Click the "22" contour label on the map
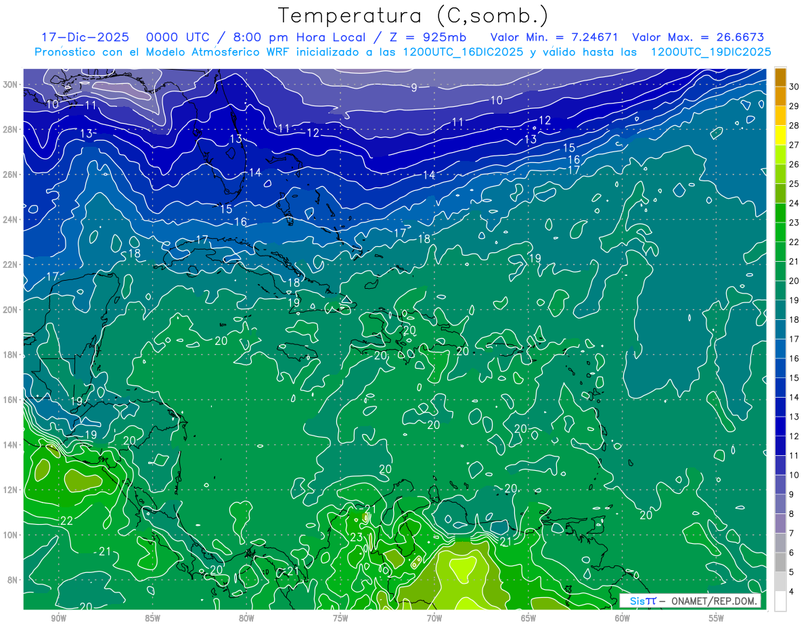 click(x=66, y=520)
